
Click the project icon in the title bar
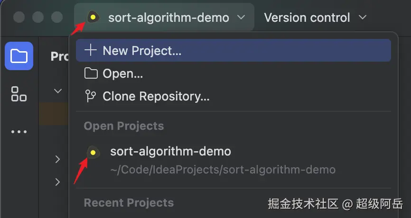point(93,18)
